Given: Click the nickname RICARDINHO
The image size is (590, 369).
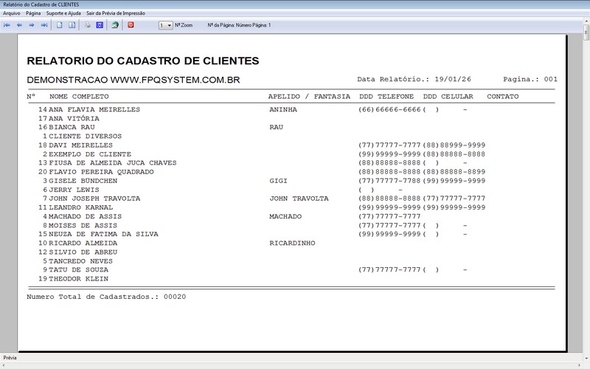Looking at the screenshot, I should (292, 244).
